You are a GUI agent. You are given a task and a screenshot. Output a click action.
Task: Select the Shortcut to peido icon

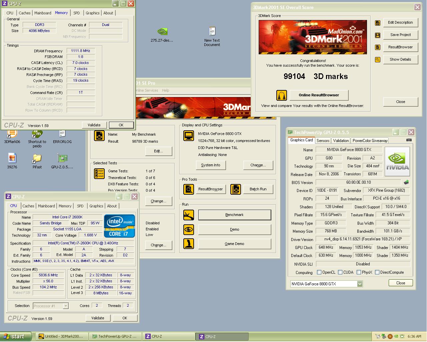pos(37,139)
